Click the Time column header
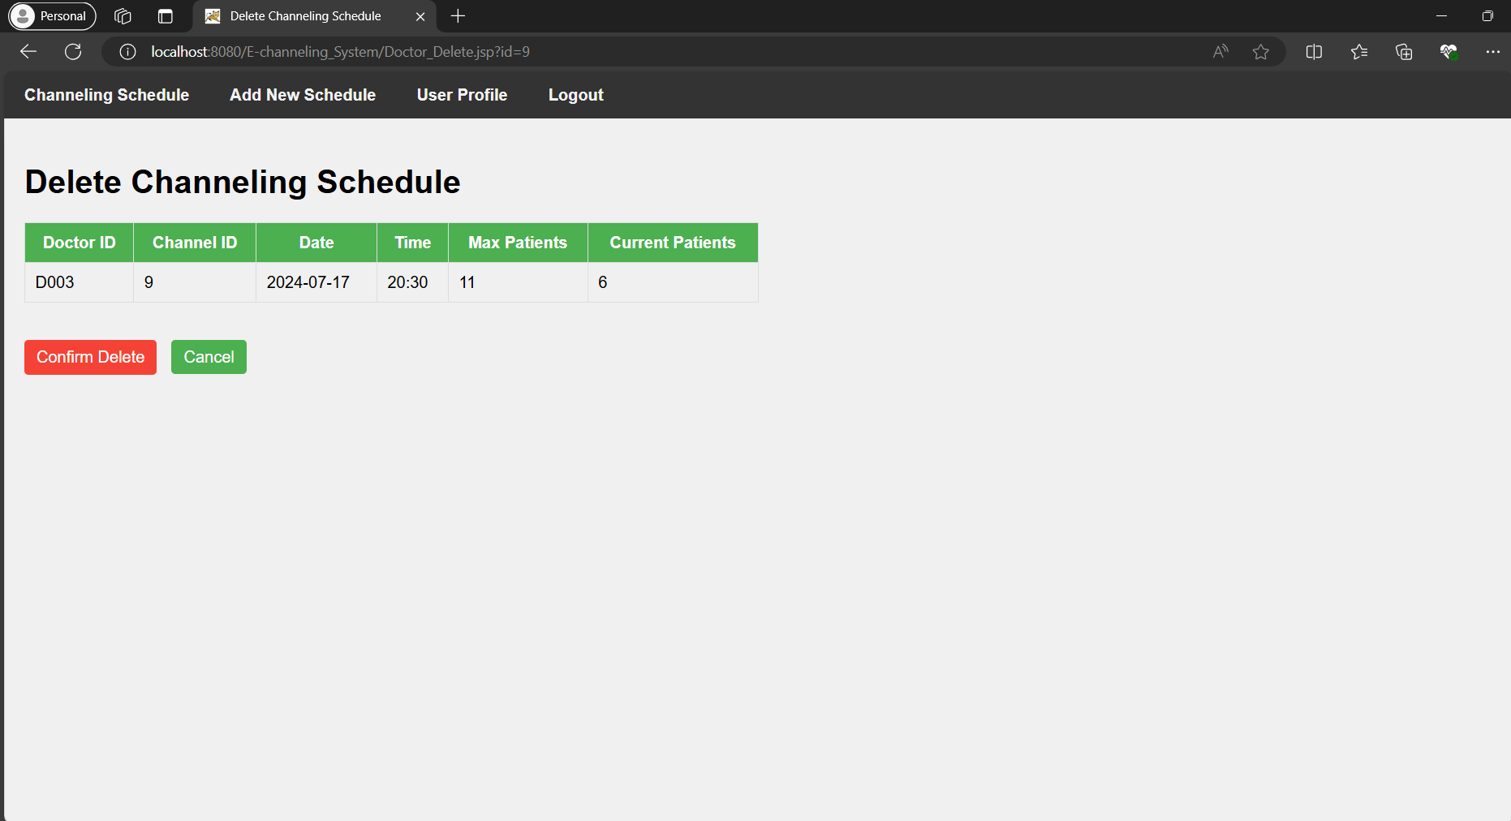This screenshot has width=1511, height=821. [x=413, y=243]
